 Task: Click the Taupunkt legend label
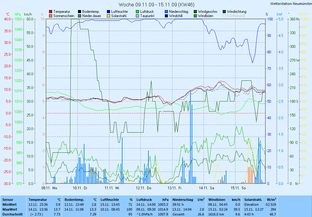pyautogui.click(x=147, y=16)
